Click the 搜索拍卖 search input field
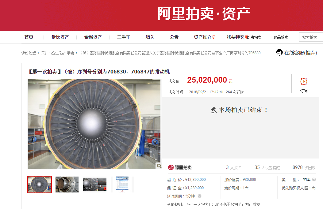This screenshot has width=323, height=209. 311,37
